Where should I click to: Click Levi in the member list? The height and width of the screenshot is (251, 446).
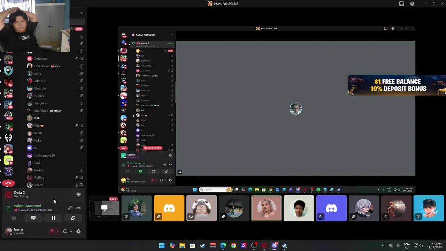coord(55,163)
